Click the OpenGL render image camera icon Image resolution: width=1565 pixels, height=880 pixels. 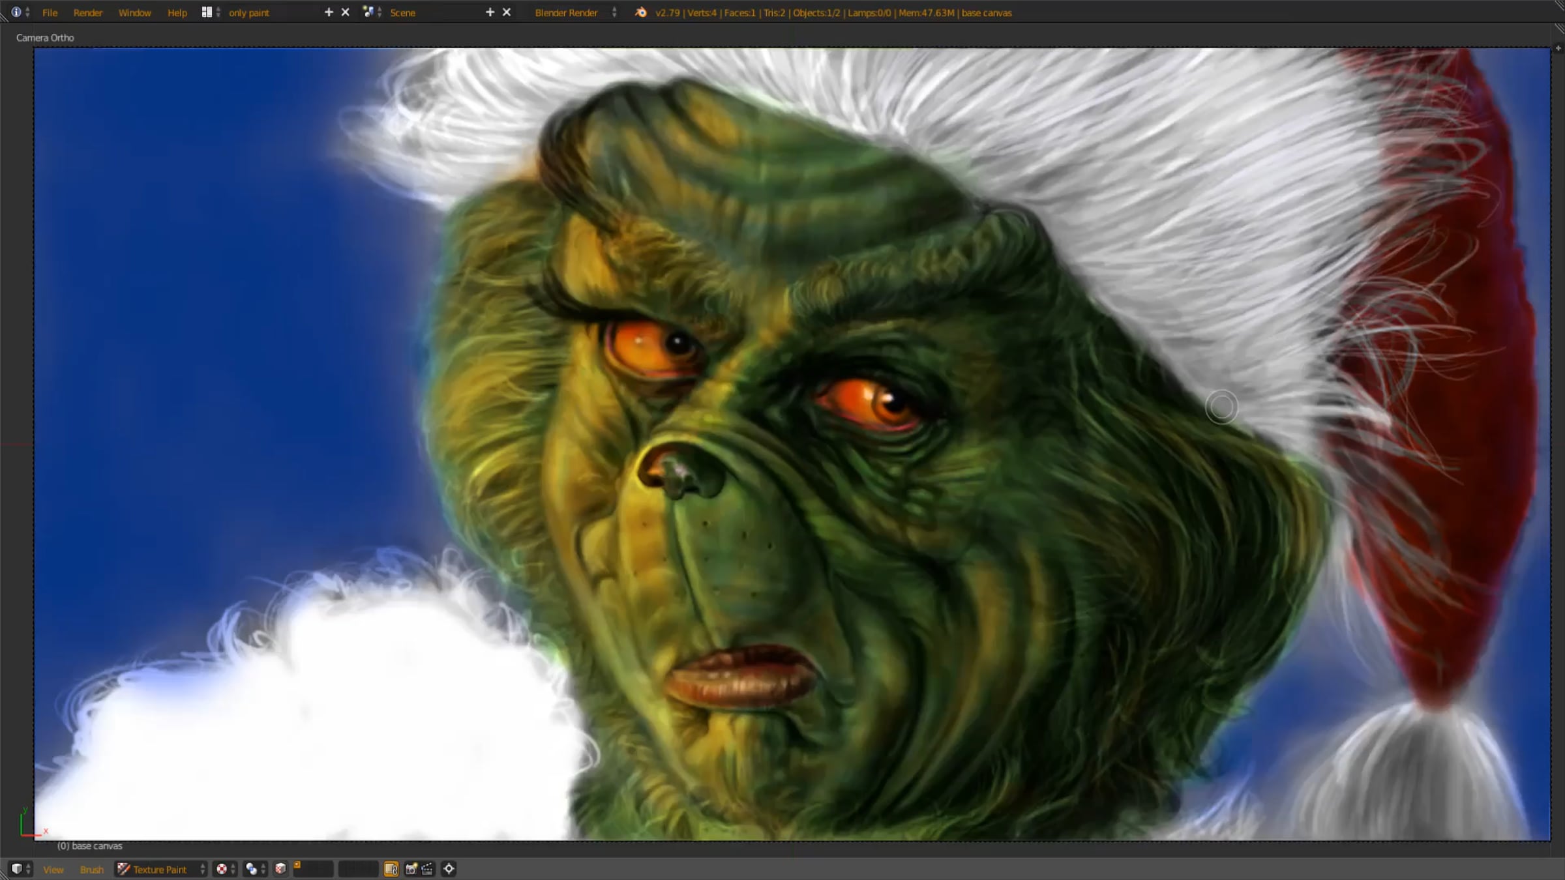pyautogui.click(x=411, y=869)
